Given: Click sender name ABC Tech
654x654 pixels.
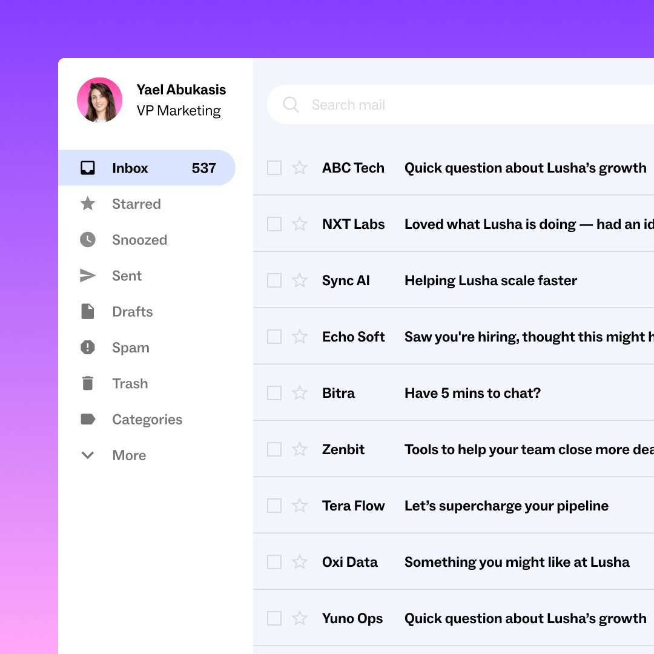Looking at the screenshot, I should [x=353, y=168].
